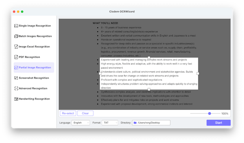
Task: Click the selection box's right-edge resize handle
Action: [x=198, y=73]
